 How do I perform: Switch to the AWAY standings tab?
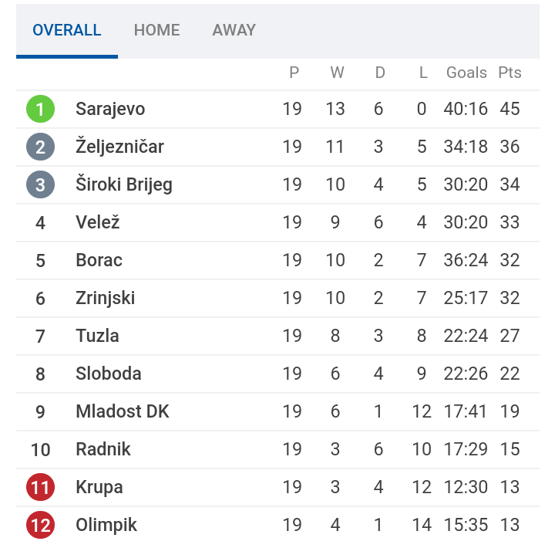[x=234, y=30]
